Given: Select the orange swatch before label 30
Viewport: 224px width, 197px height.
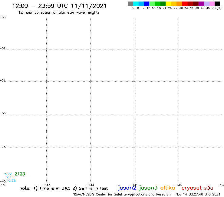Looking at the screenshot, I should pyautogui.click(x=179, y=4).
